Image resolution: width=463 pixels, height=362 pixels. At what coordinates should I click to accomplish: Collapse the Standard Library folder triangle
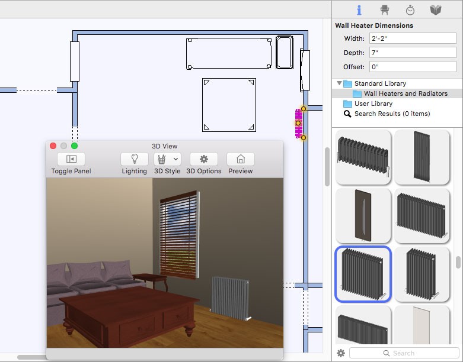[x=339, y=83]
